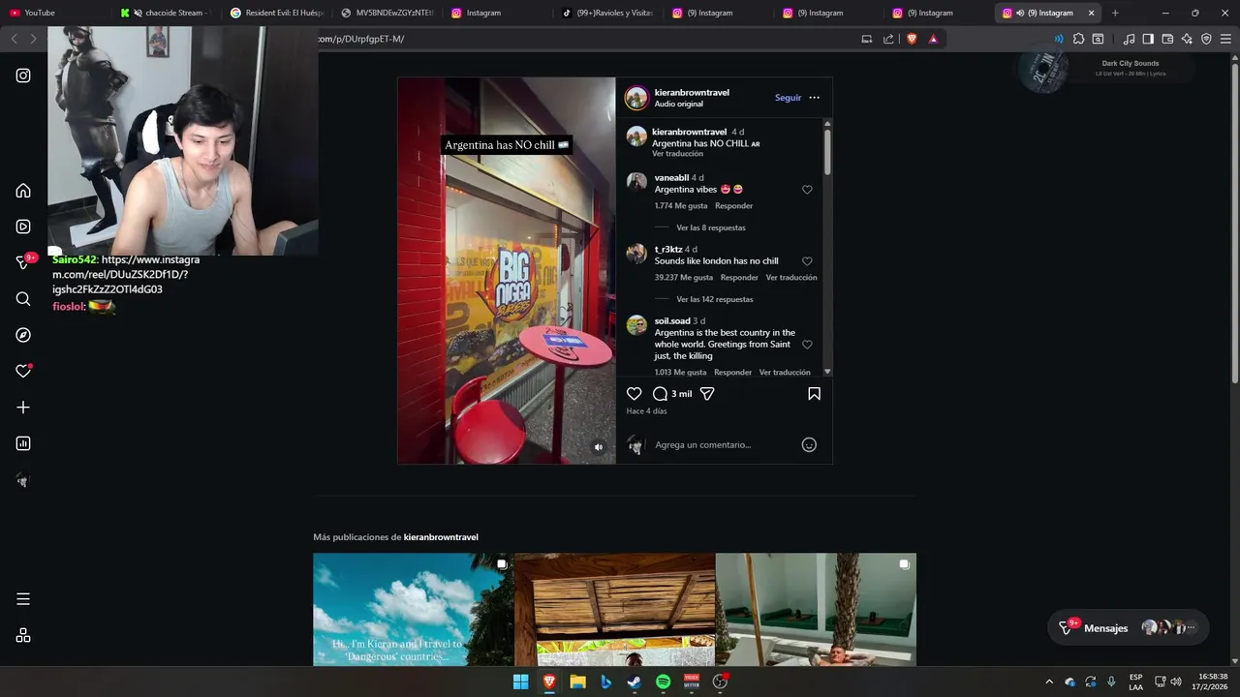Open the Instagram logo home link

pyautogui.click(x=23, y=76)
